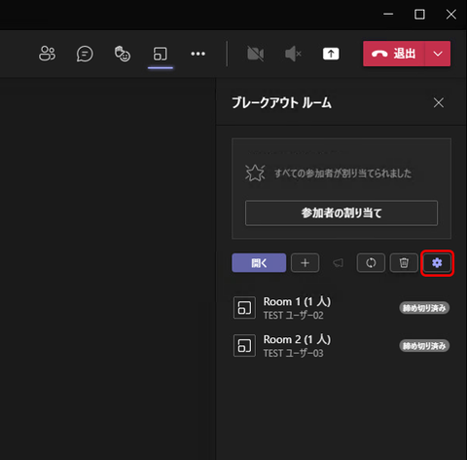
Task: Open the participants panel icon
Action: point(47,54)
